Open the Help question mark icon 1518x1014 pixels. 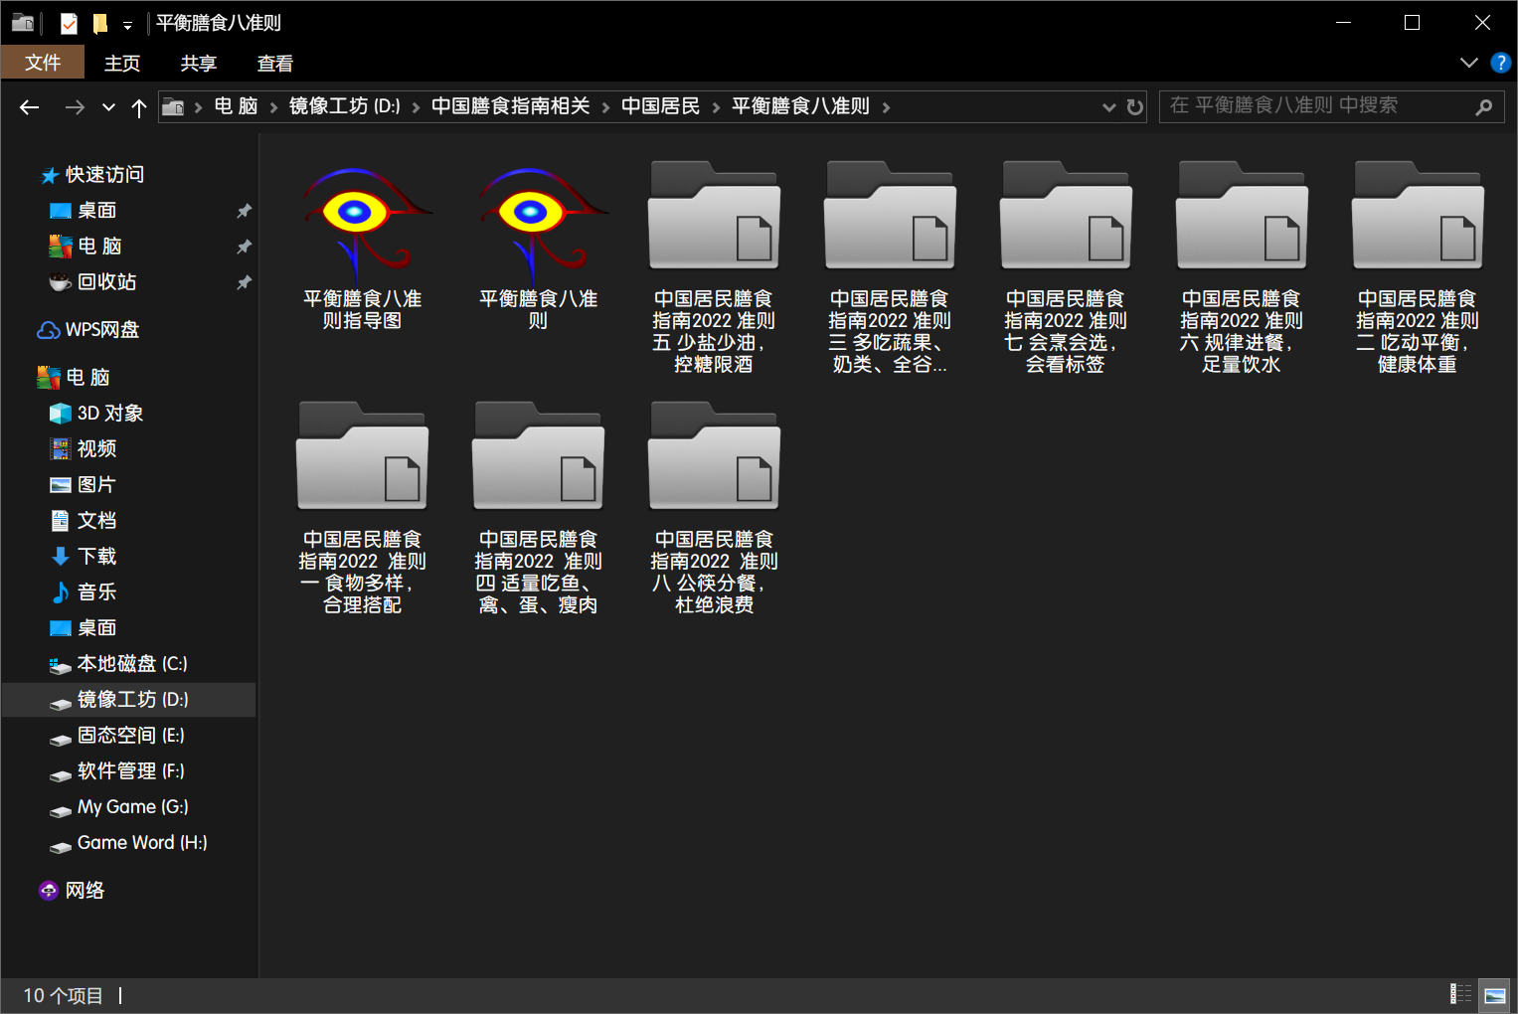1500,63
